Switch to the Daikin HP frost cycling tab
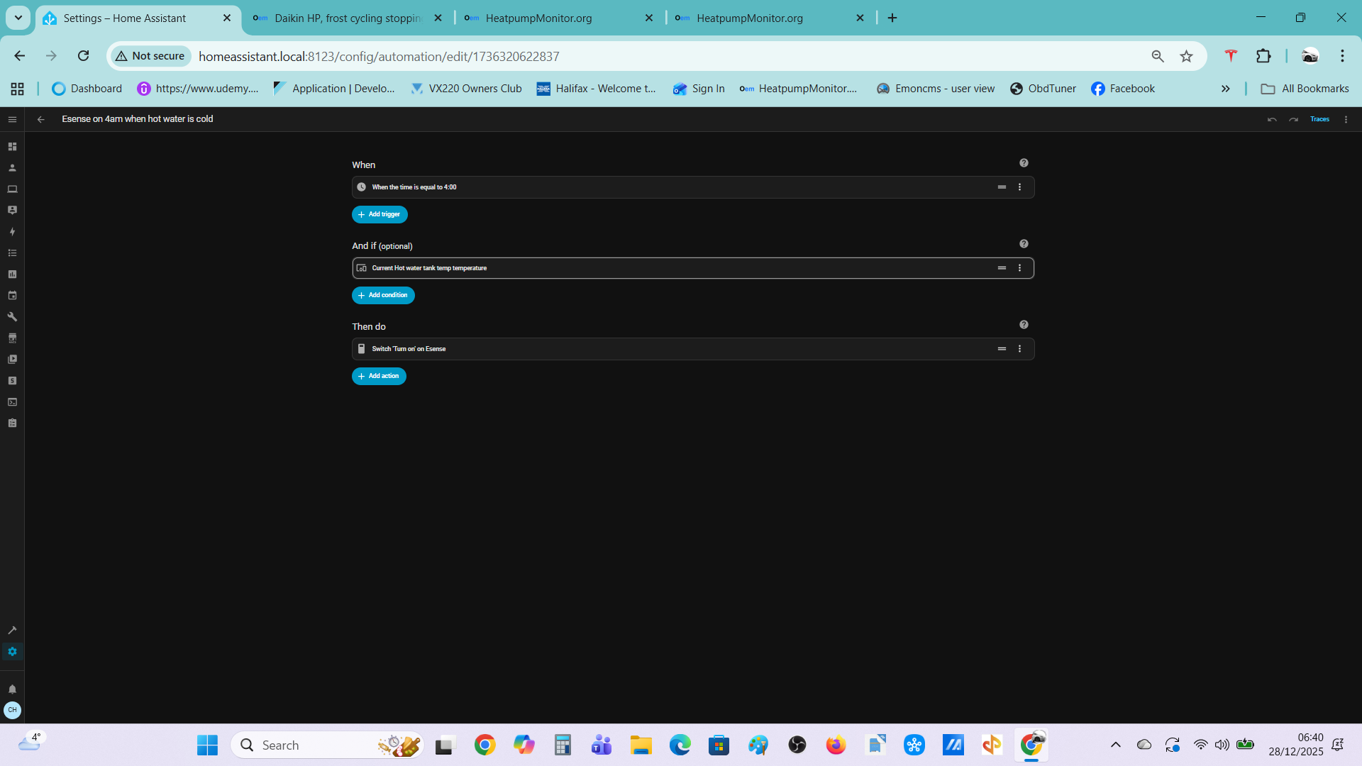Screen dimensions: 1362x766 click(348, 18)
